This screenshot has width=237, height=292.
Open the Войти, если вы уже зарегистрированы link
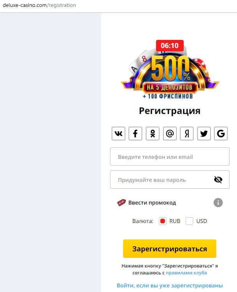170,285
